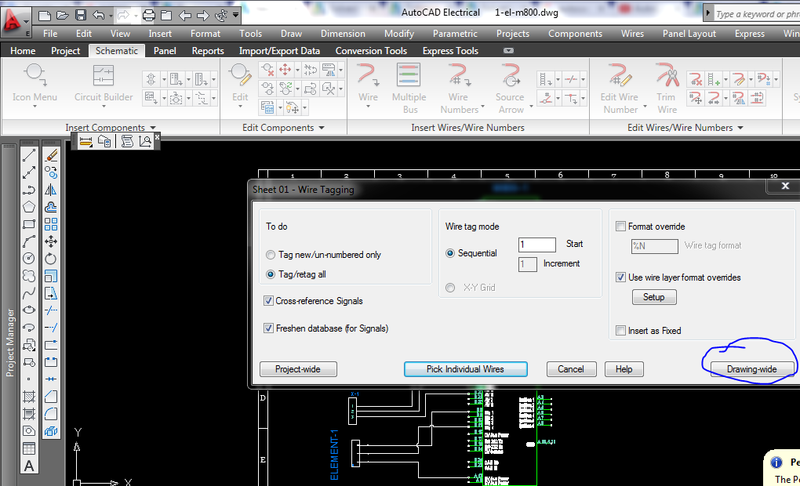Click the Edit component ribbon button
The height and width of the screenshot is (486, 800).
coord(240,84)
